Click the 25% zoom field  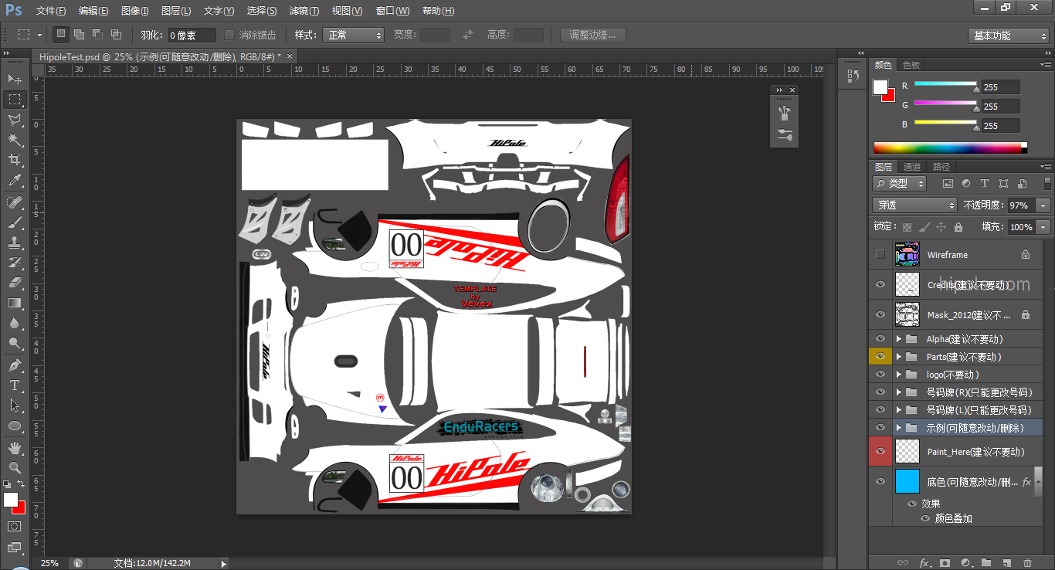(49, 563)
